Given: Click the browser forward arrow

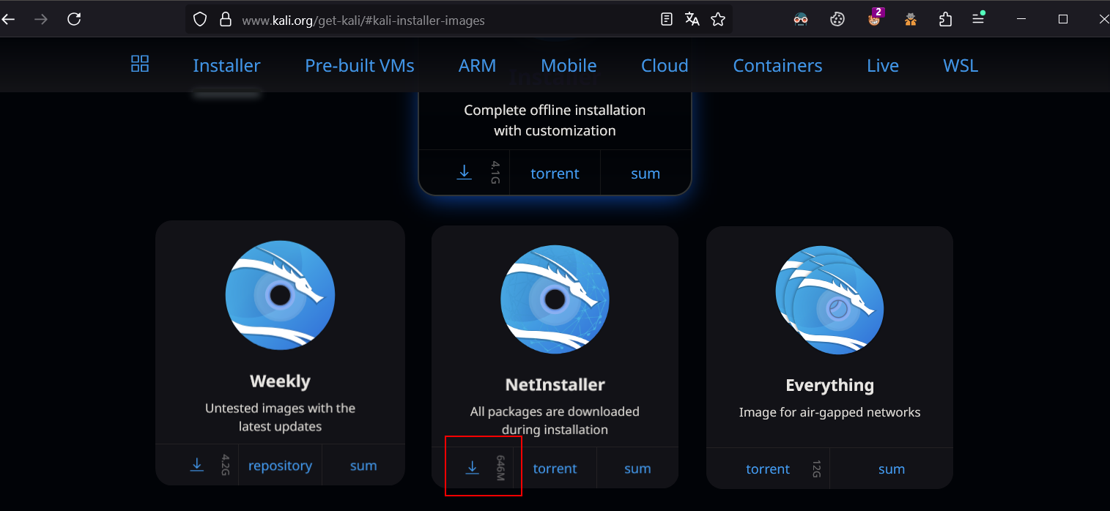Looking at the screenshot, I should 41,19.
